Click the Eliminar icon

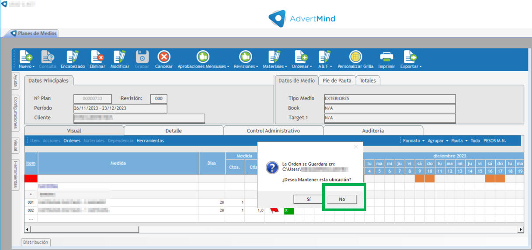coord(97,57)
